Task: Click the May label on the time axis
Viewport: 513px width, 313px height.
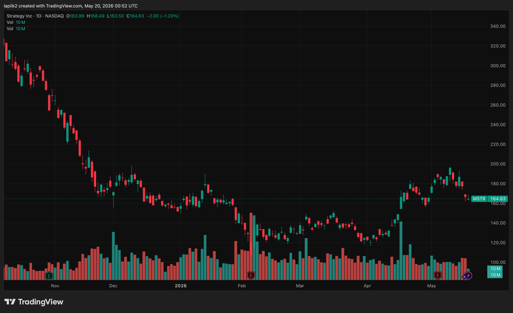Action: click(431, 285)
